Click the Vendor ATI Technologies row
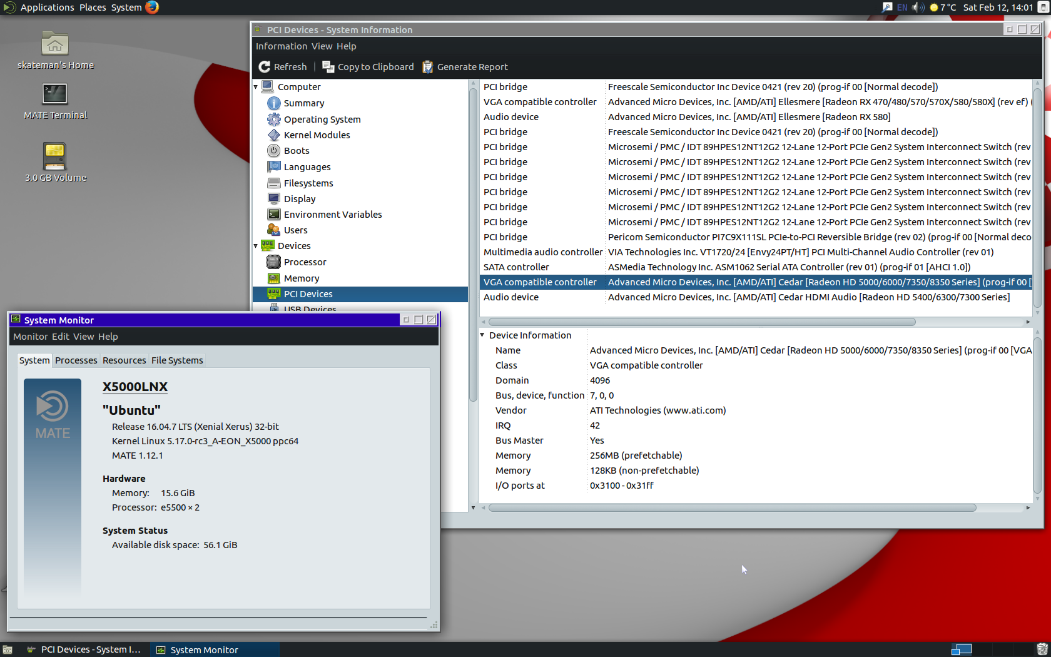This screenshot has height=657, width=1051. coord(756,410)
